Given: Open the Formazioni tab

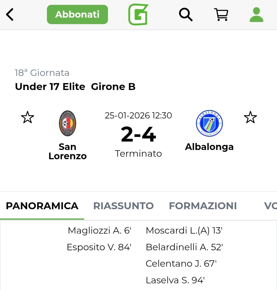Looking at the screenshot, I should pyautogui.click(x=203, y=206).
